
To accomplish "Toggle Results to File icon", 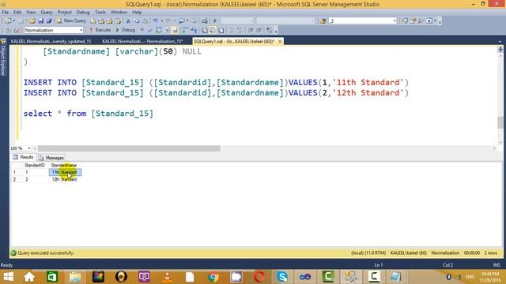I will [x=221, y=30].
